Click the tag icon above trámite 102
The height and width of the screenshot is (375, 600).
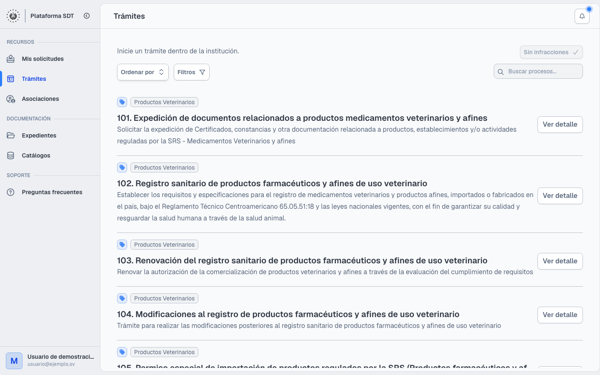click(122, 167)
